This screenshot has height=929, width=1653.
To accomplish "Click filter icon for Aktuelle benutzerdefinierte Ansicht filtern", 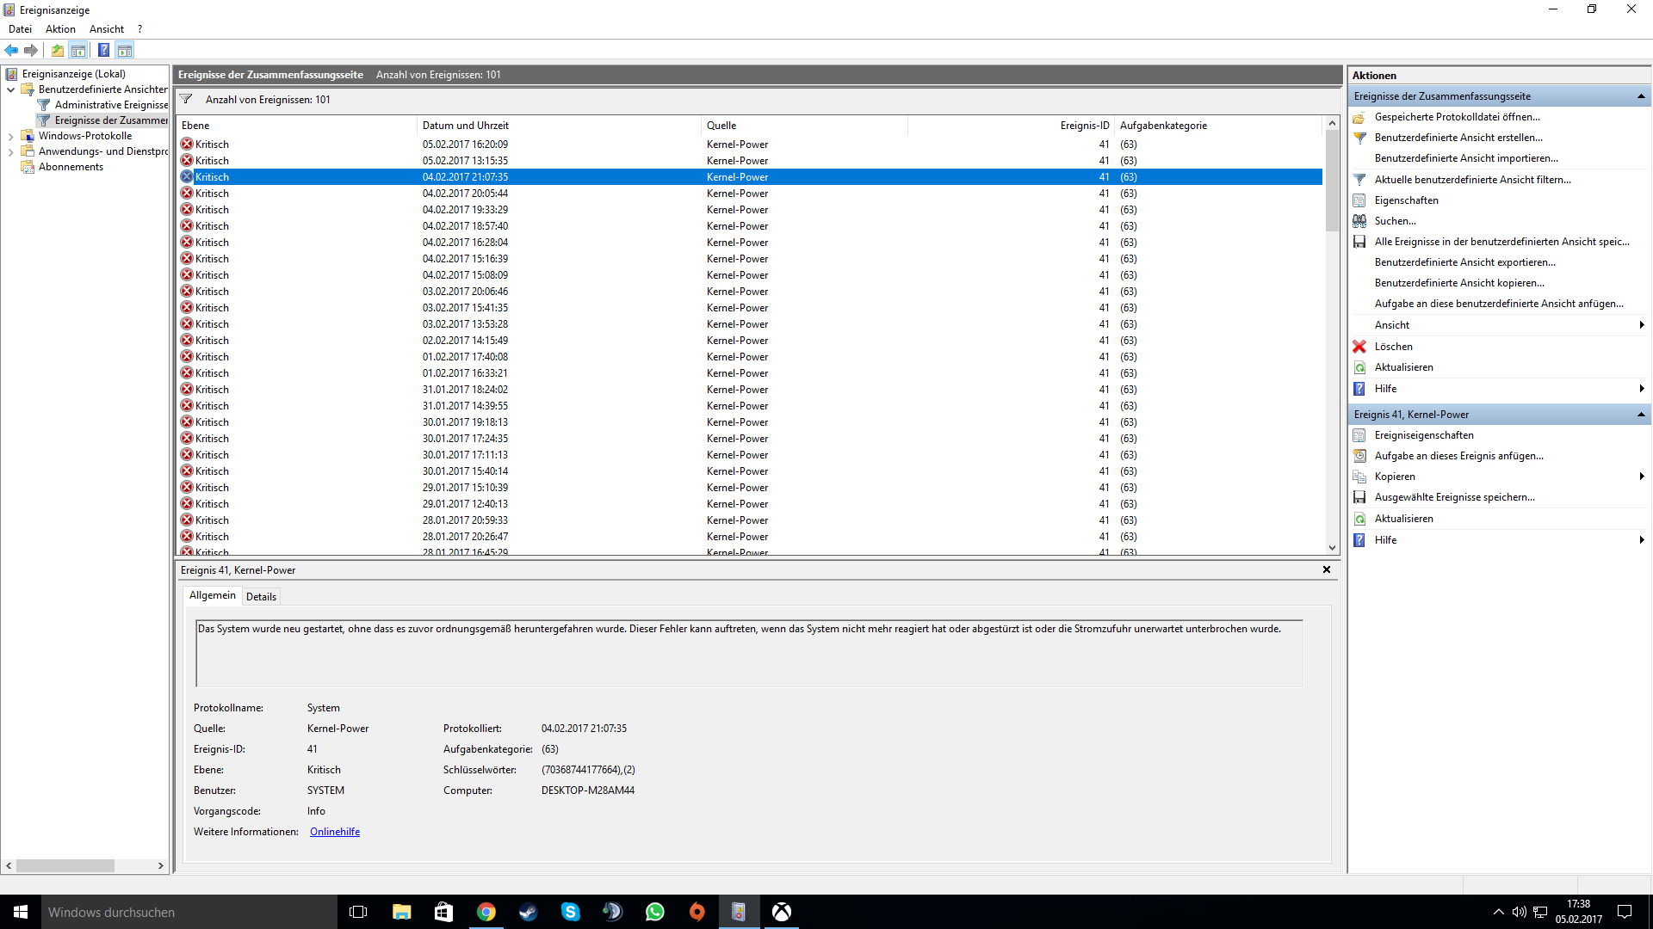I will click(x=1359, y=180).
